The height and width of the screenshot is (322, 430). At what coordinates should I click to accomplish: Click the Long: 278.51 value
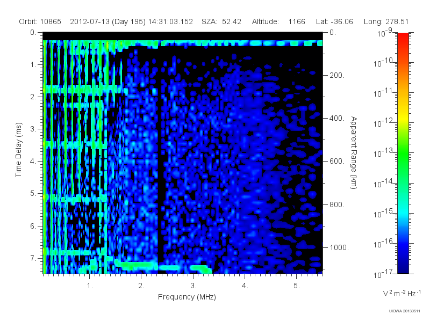(x=386, y=21)
